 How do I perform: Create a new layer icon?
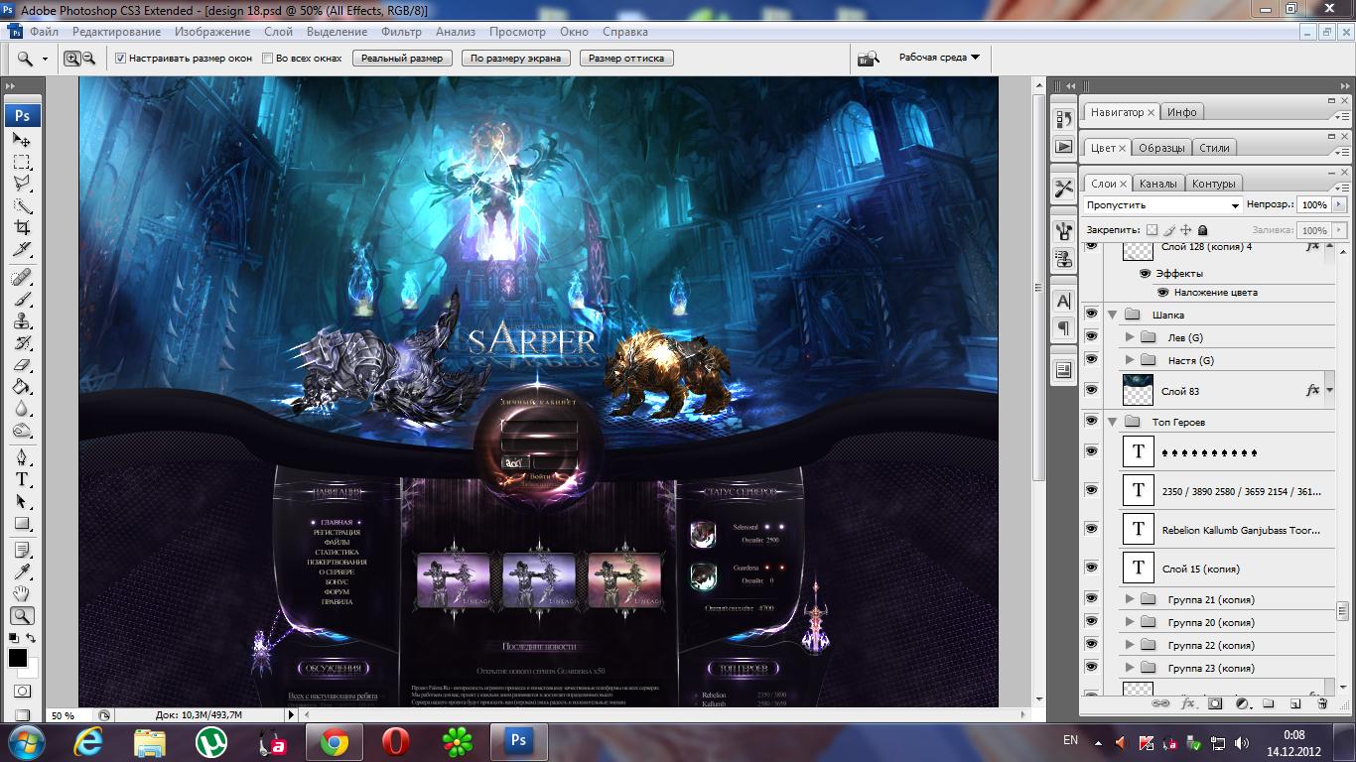pos(1294,703)
